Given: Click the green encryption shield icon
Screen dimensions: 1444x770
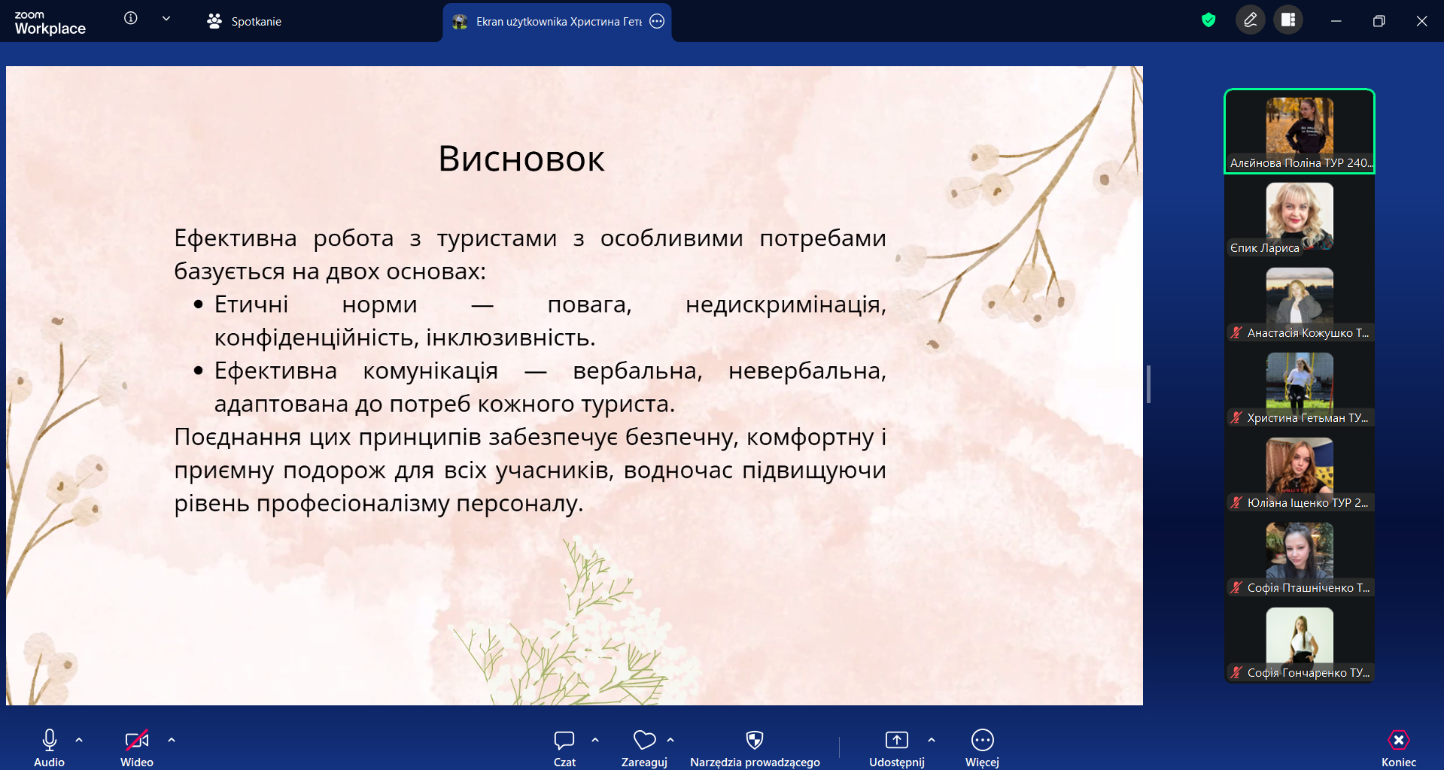Looking at the screenshot, I should [1208, 20].
